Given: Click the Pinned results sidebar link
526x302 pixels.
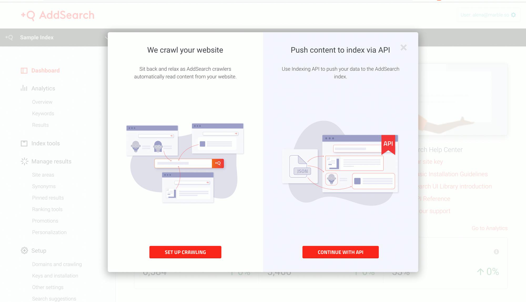Looking at the screenshot, I should pos(48,198).
